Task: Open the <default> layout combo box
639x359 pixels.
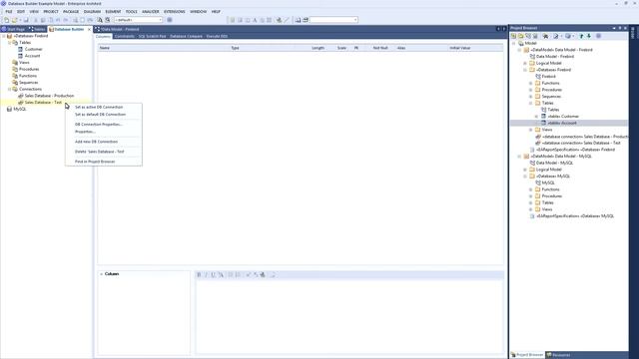Action: [138, 20]
